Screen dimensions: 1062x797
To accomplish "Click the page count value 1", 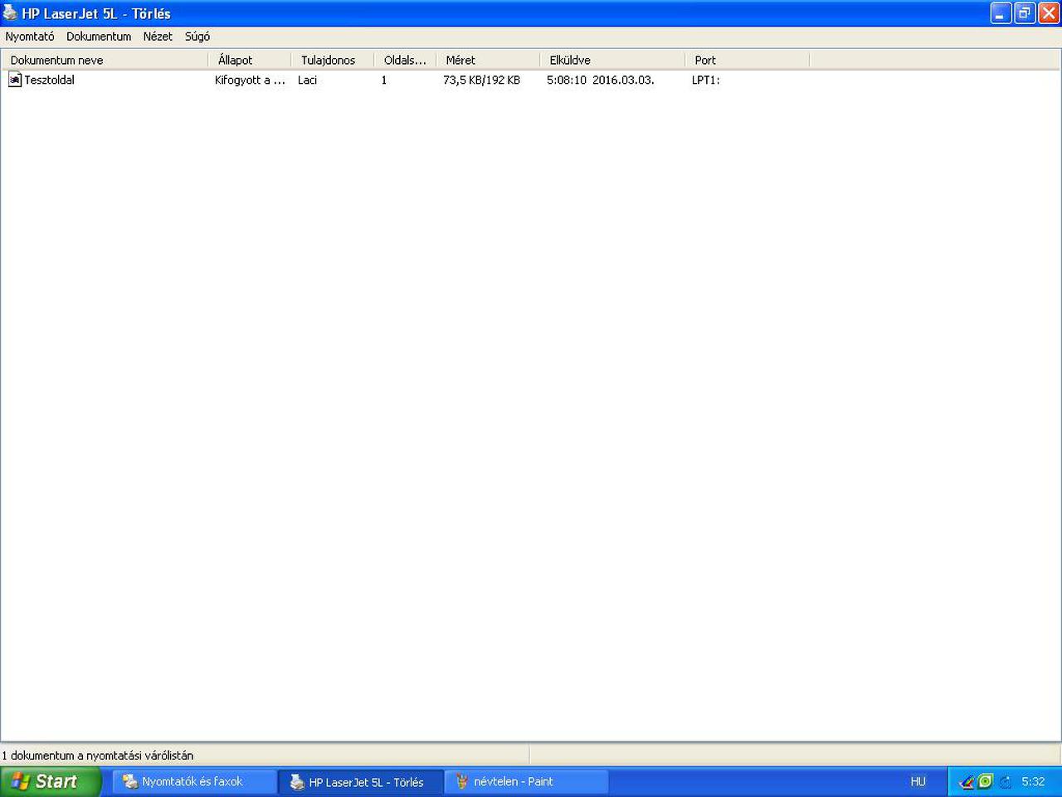I will [x=384, y=80].
